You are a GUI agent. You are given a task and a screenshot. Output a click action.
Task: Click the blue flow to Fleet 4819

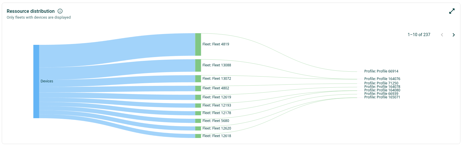[117, 49]
